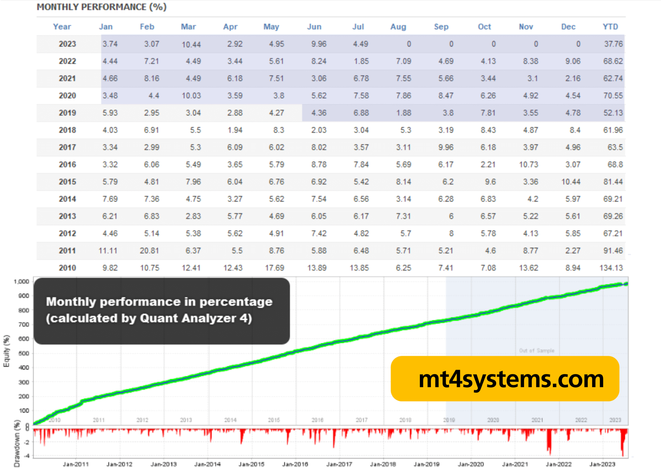Click the Jan-2011 axis label
Viewport: 661px width, 468px height.
pyautogui.click(x=76, y=464)
